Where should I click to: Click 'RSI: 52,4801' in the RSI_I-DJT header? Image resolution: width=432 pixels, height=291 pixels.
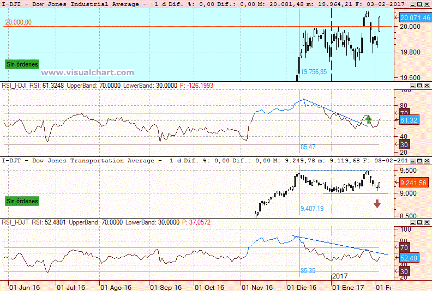[x=49, y=222]
